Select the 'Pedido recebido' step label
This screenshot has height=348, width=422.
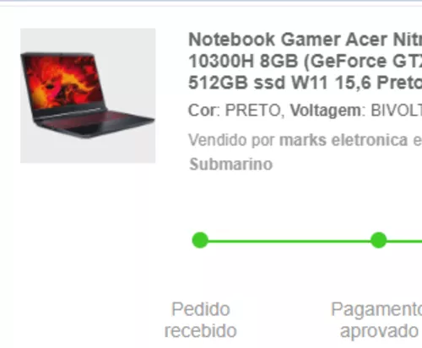201,320
